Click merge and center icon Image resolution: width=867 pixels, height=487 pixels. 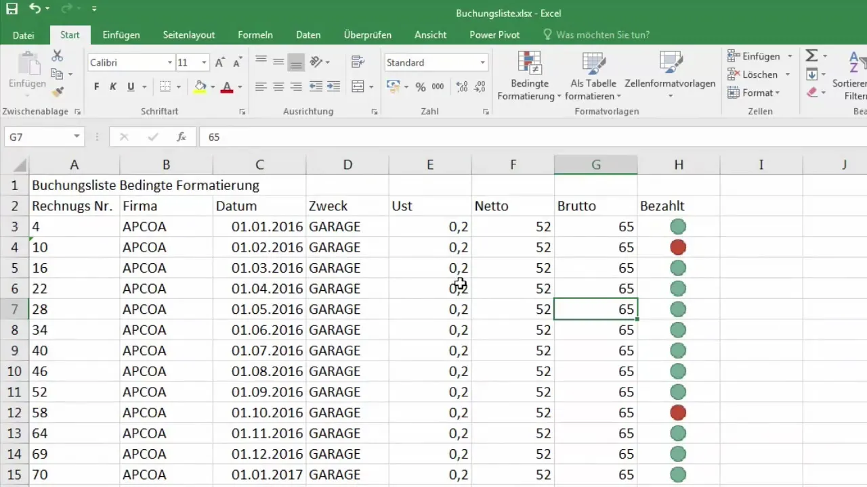tap(358, 87)
